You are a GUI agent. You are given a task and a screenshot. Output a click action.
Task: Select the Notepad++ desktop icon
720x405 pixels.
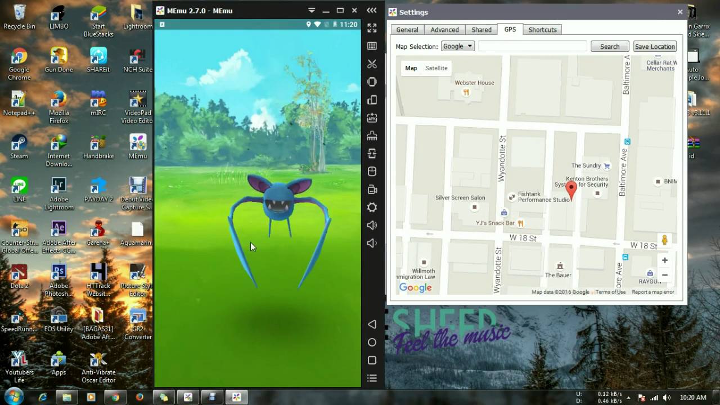tap(19, 103)
